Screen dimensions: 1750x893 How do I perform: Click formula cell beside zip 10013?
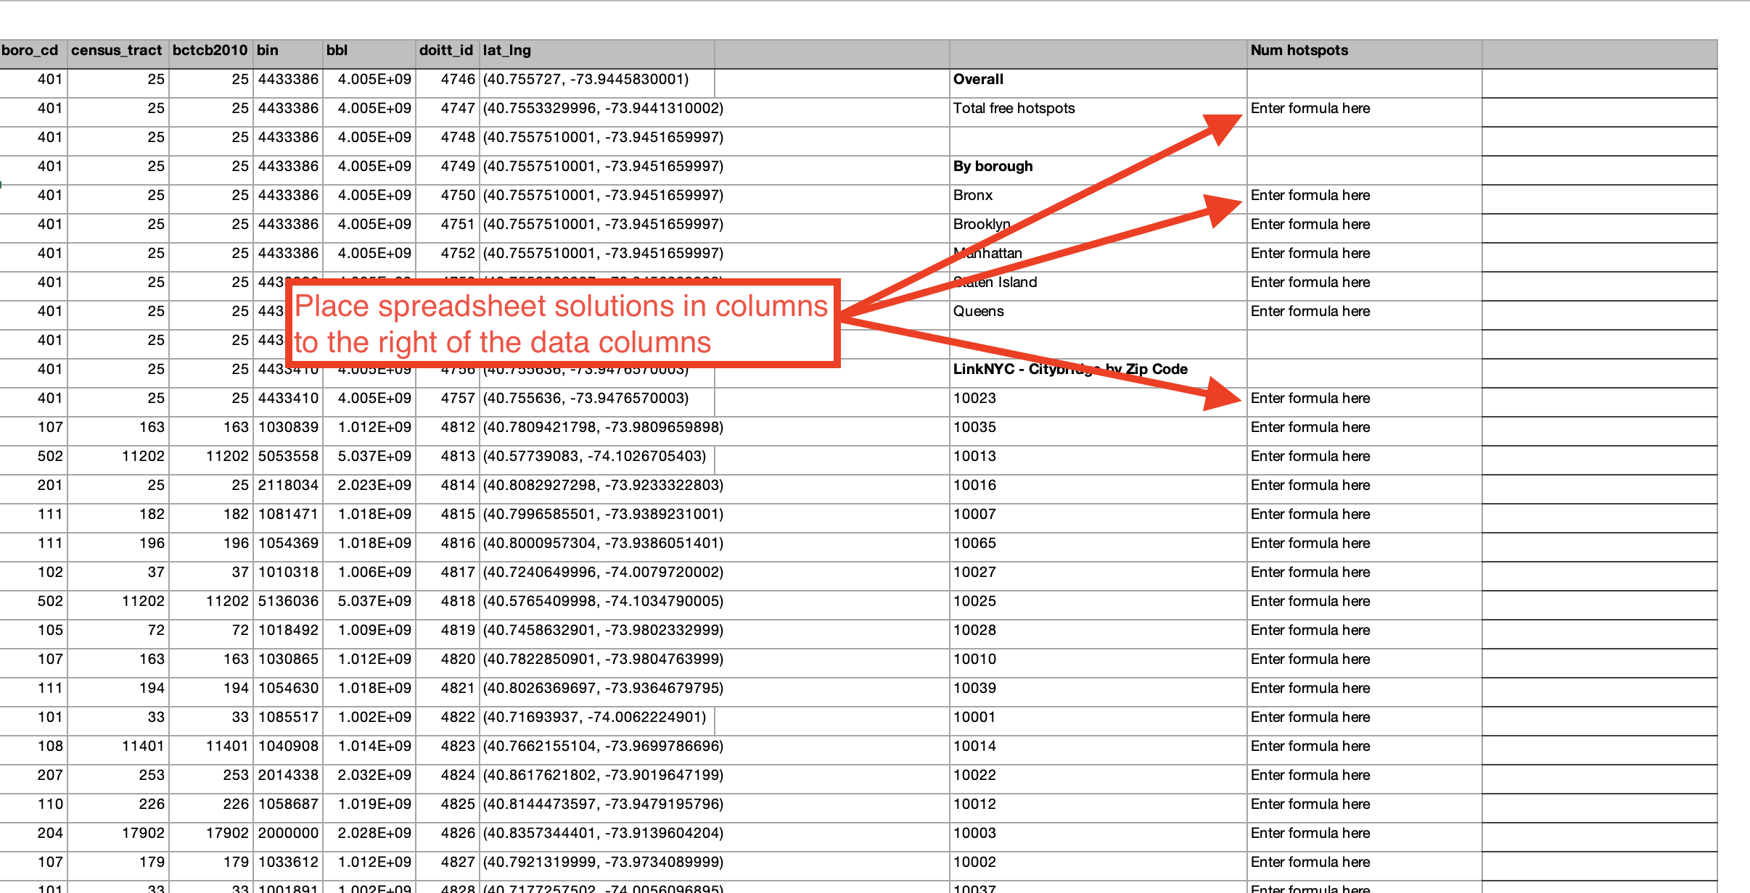(1365, 460)
